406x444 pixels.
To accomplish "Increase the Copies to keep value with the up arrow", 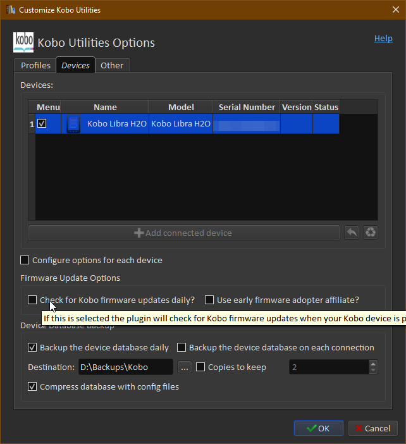I will pyautogui.click(x=373, y=364).
